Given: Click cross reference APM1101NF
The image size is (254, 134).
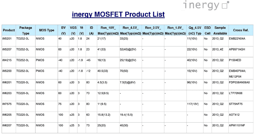Looking at the screenshot, I should point(237,125).
